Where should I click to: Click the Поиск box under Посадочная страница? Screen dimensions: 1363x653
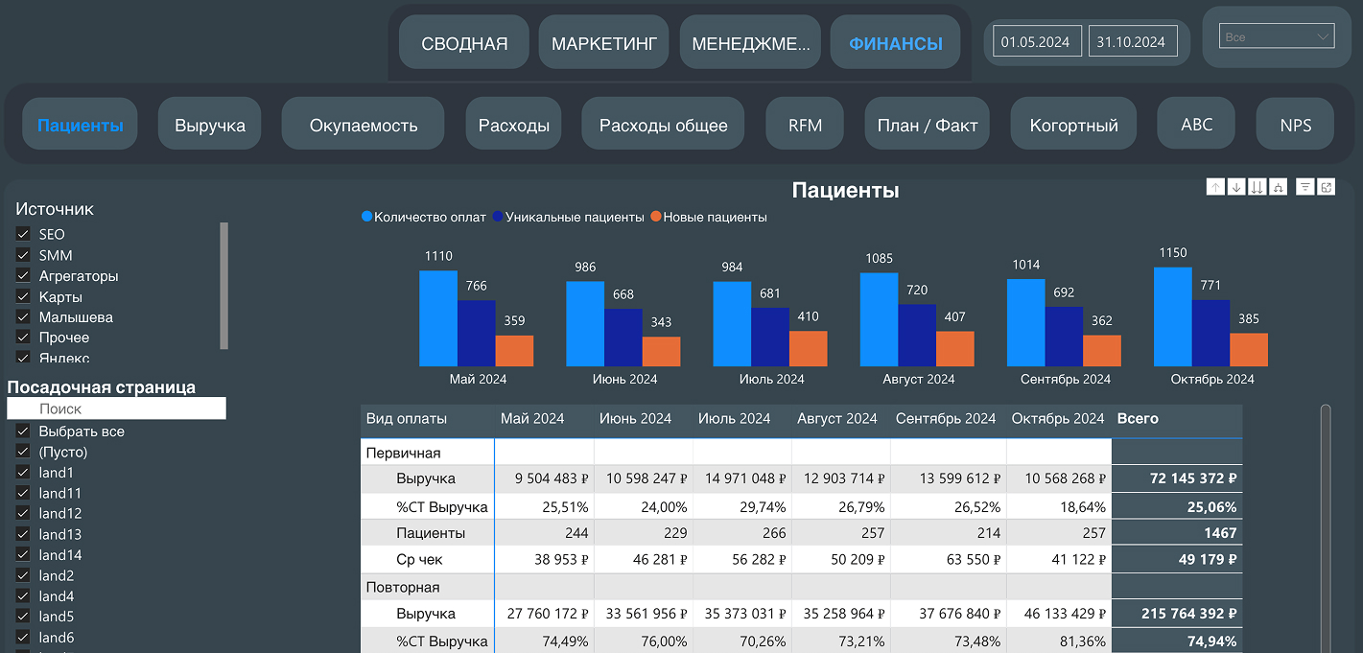(116, 408)
